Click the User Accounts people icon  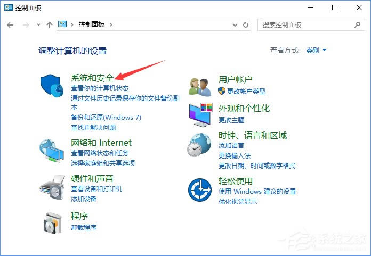pos(200,86)
